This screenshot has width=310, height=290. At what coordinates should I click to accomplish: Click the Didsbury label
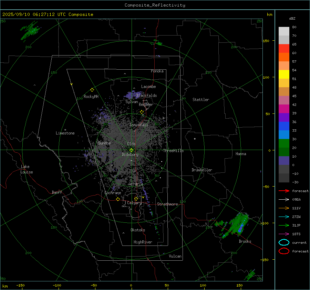[130, 154]
